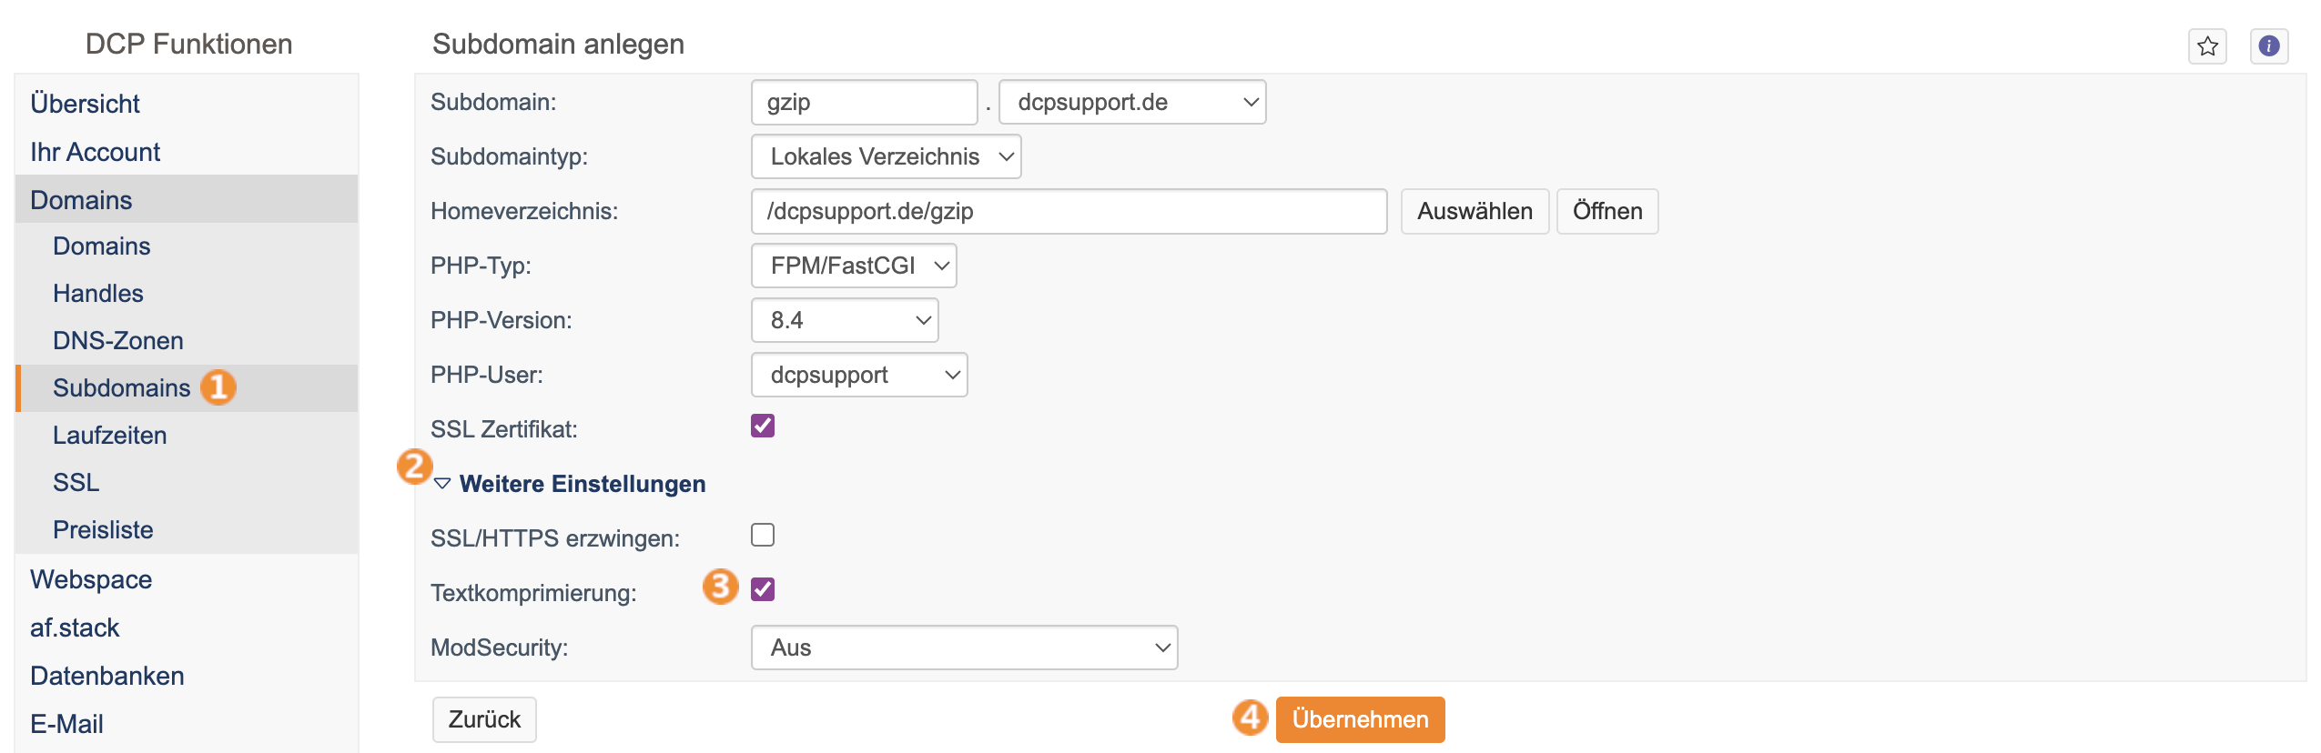The height and width of the screenshot is (753, 2321).
Task: Focus the Homeverzeichnis path field
Action: pyautogui.click(x=1069, y=211)
